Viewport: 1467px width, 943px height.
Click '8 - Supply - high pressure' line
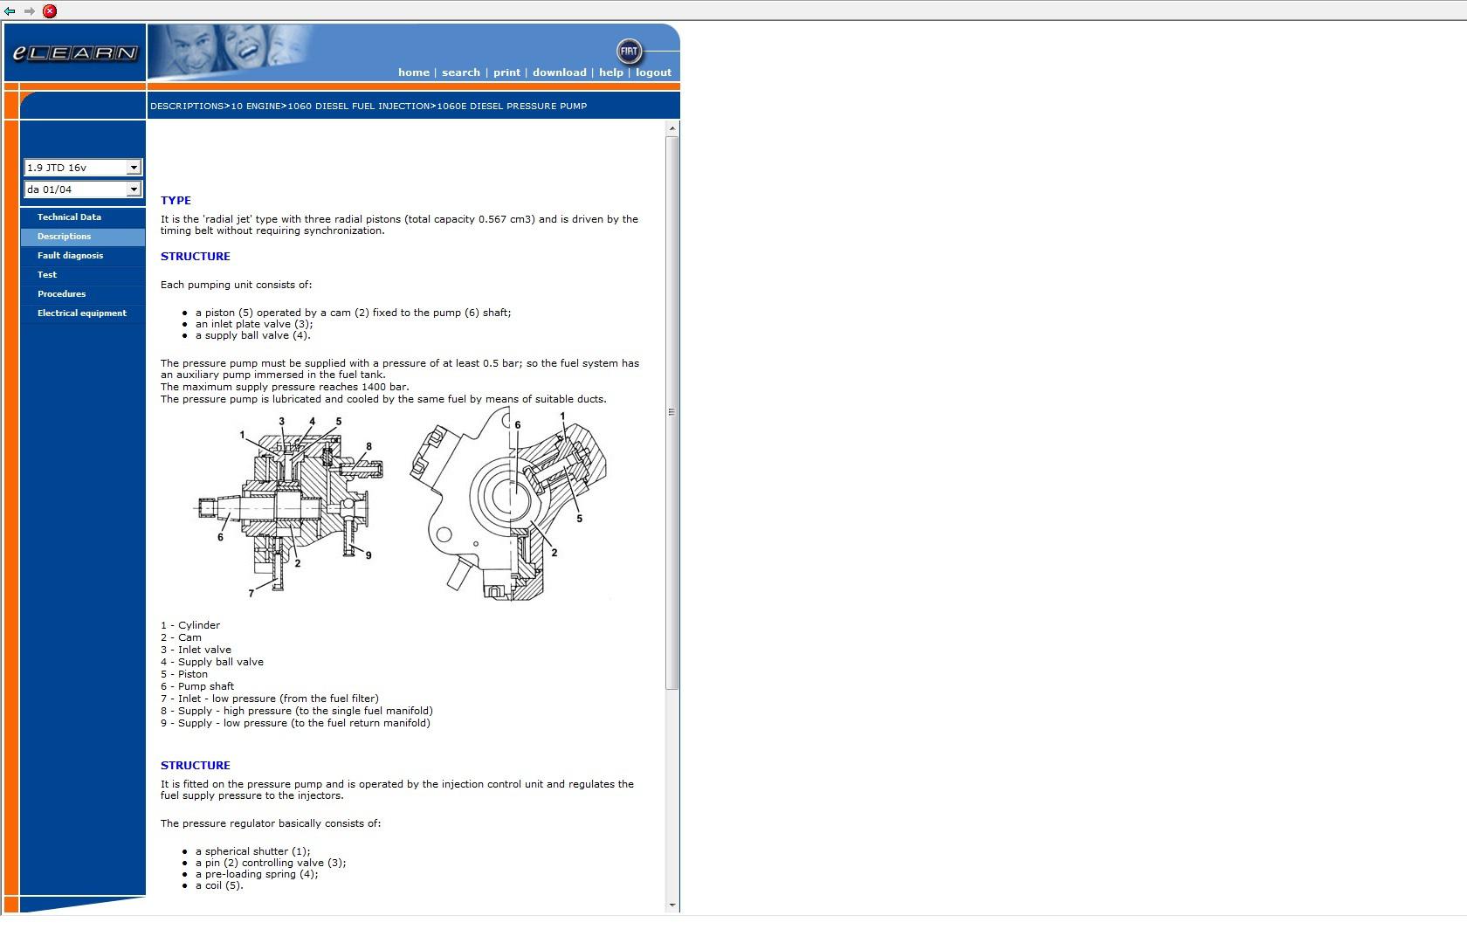point(297,711)
